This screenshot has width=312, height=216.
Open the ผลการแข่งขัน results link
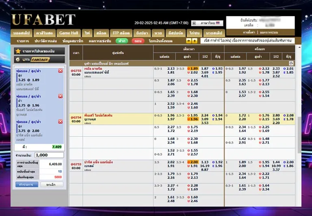point(100,41)
